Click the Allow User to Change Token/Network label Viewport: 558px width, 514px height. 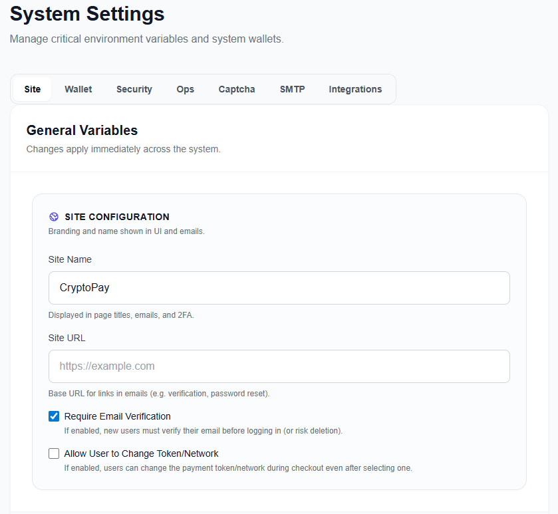[141, 453]
